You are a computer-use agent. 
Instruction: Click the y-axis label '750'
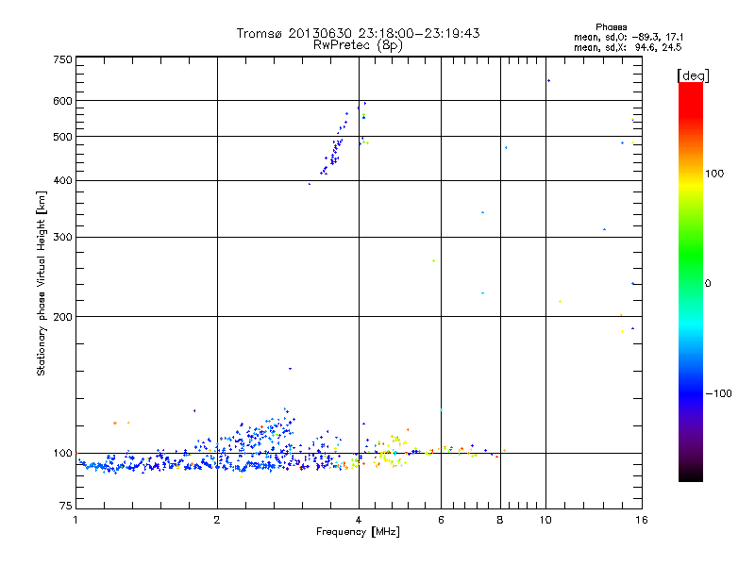click(62, 59)
